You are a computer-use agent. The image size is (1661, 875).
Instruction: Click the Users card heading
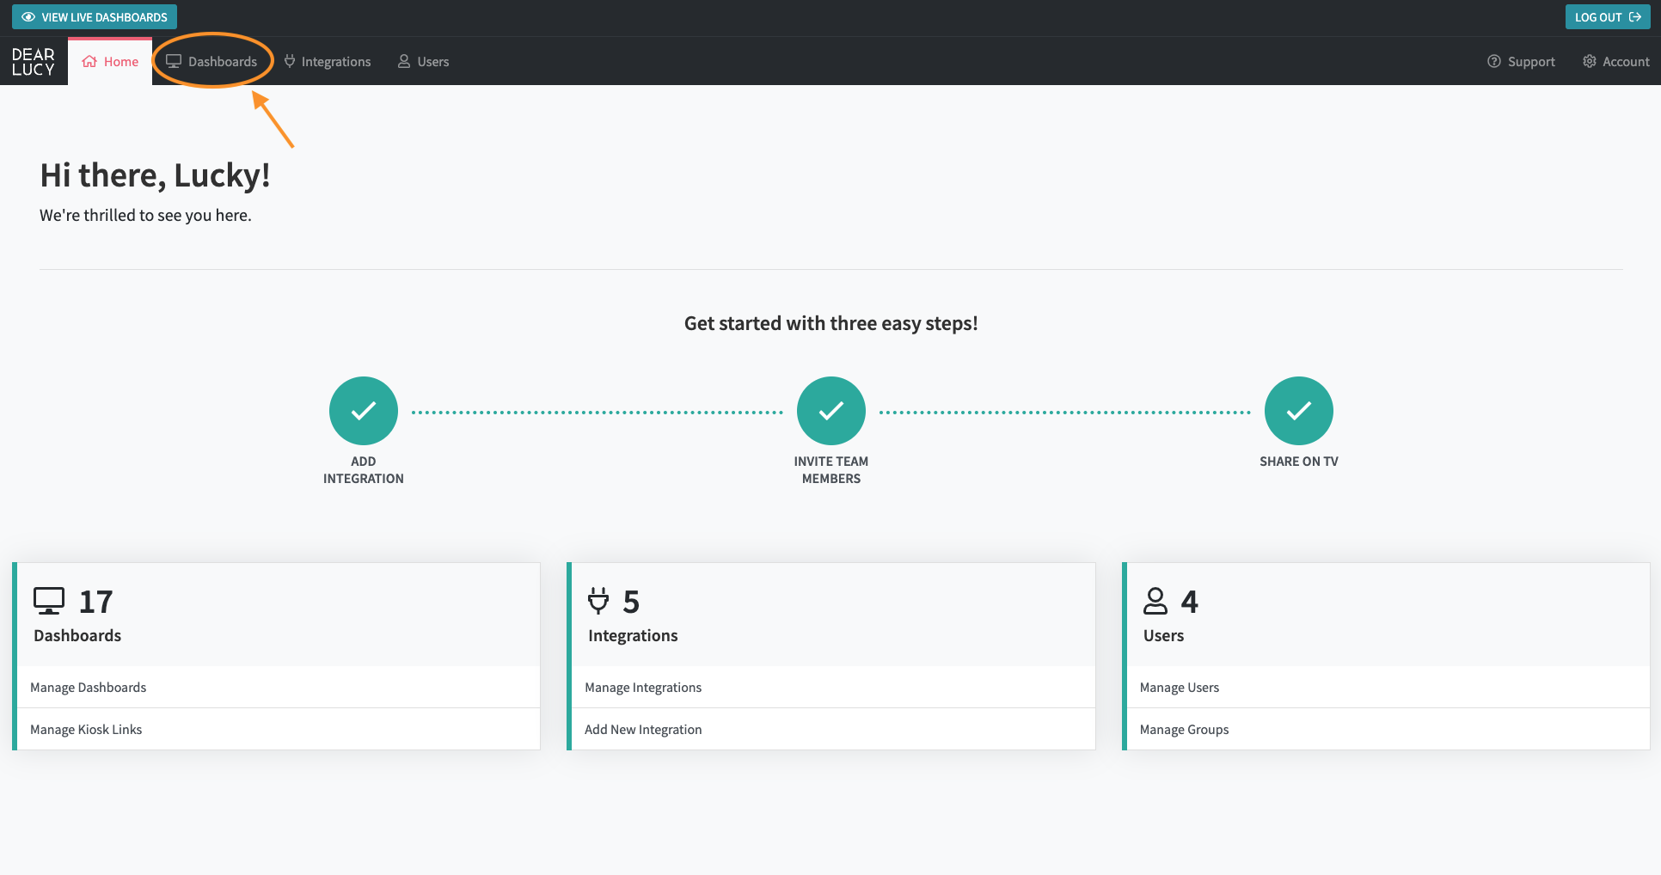(x=1163, y=636)
